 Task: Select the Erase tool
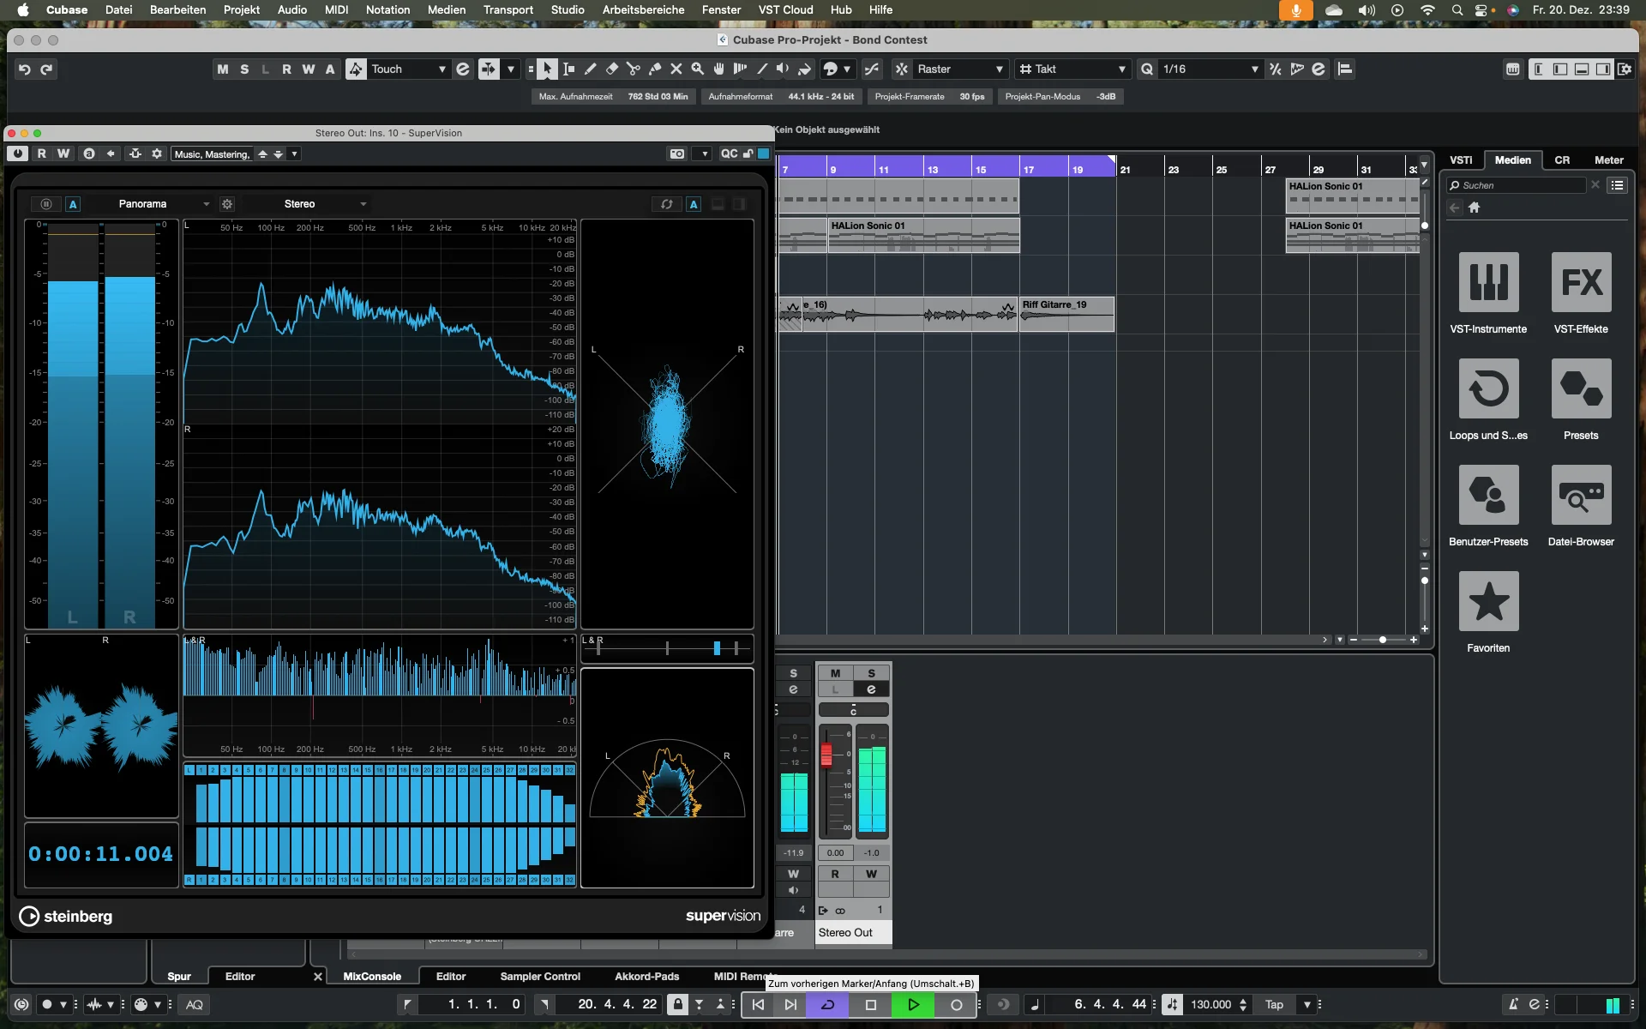[611, 69]
